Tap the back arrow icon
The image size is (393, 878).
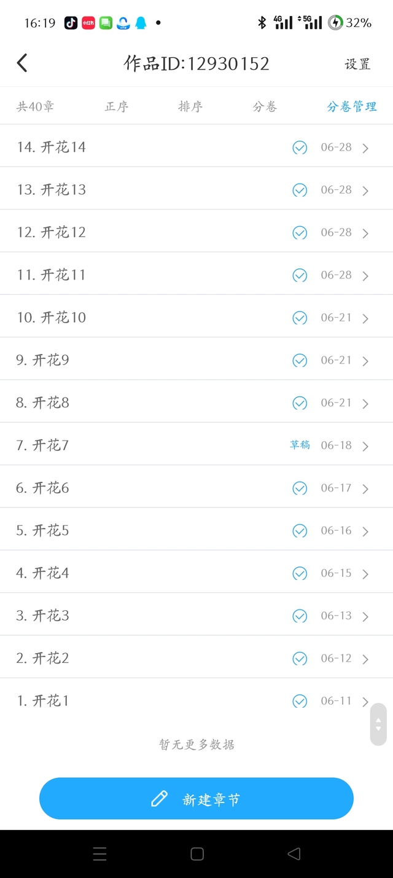tap(22, 63)
